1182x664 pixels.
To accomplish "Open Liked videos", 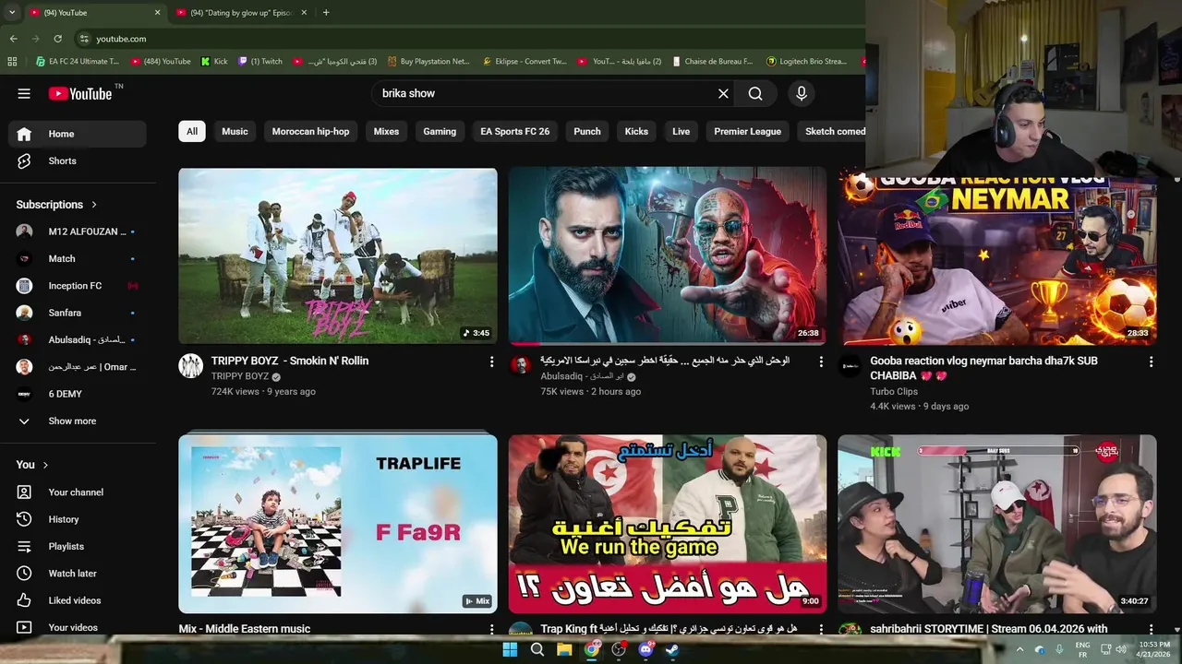I will pos(77,600).
